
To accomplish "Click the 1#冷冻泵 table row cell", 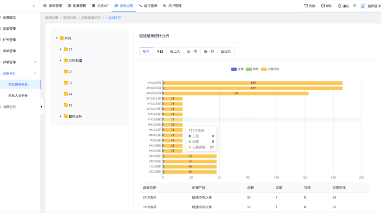I will pyautogui.click(x=150, y=207).
